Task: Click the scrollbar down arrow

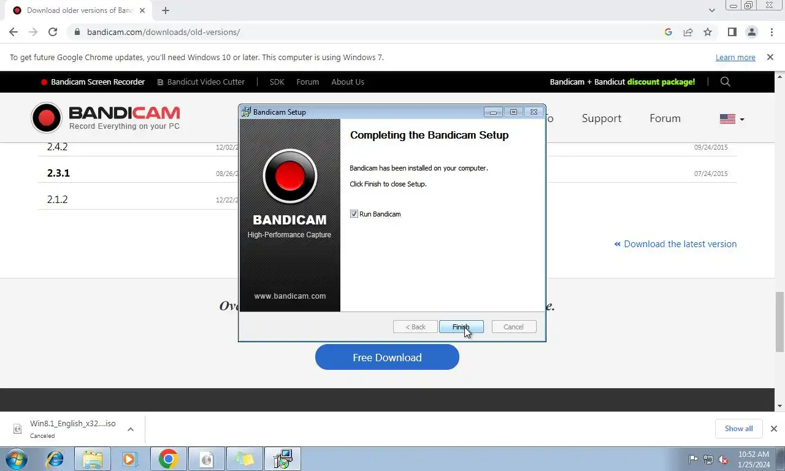Action: 779,406
